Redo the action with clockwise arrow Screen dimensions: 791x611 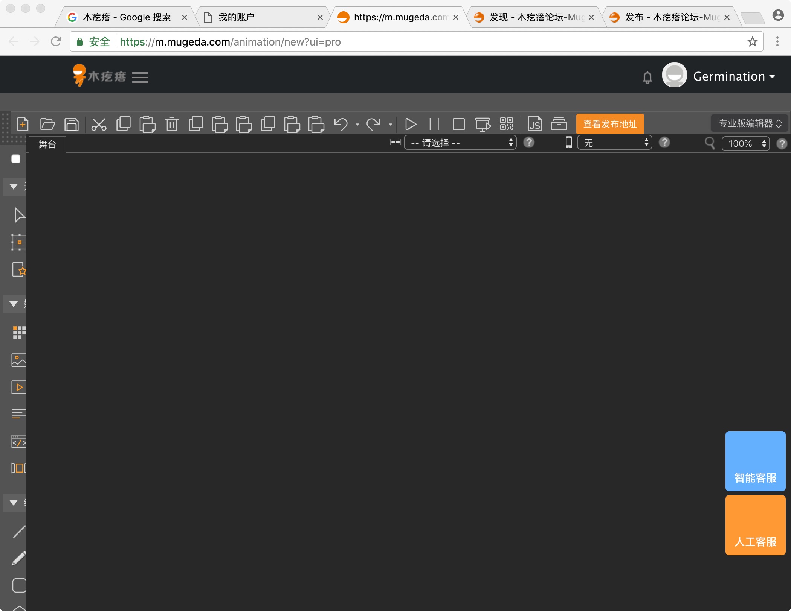click(373, 124)
